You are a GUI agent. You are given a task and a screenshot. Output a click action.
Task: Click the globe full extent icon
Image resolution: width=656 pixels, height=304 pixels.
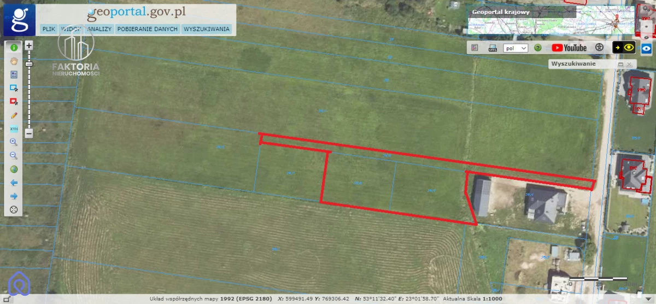14,169
